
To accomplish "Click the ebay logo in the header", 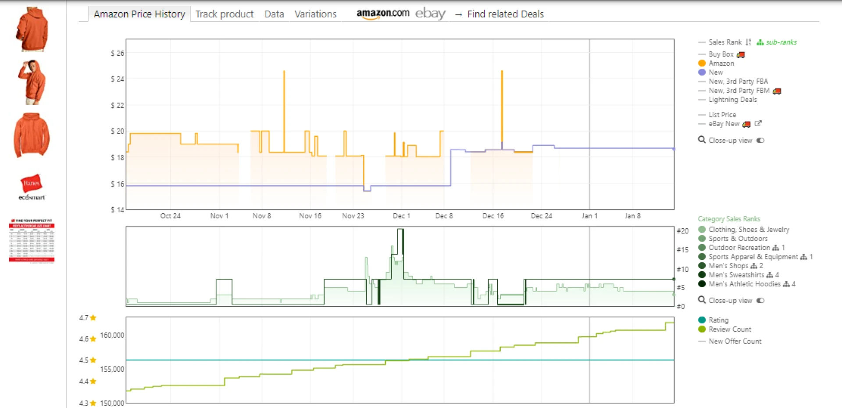I will (x=430, y=14).
